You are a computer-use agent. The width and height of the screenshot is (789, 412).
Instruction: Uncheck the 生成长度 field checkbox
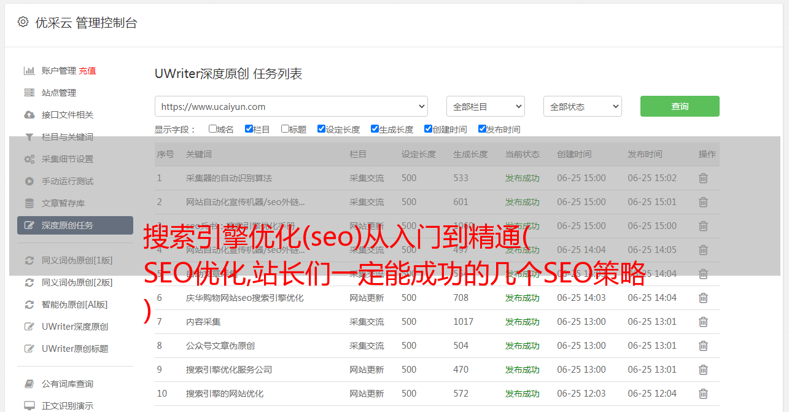point(375,129)
